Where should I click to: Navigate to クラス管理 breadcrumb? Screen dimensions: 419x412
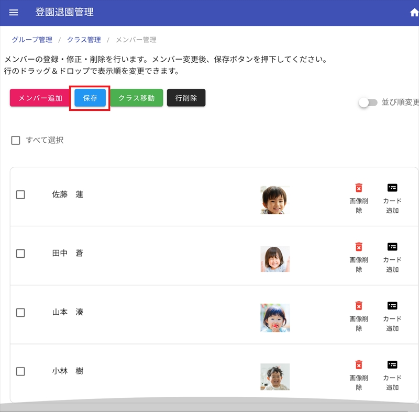pyautogui.click(x=84, y=40)
